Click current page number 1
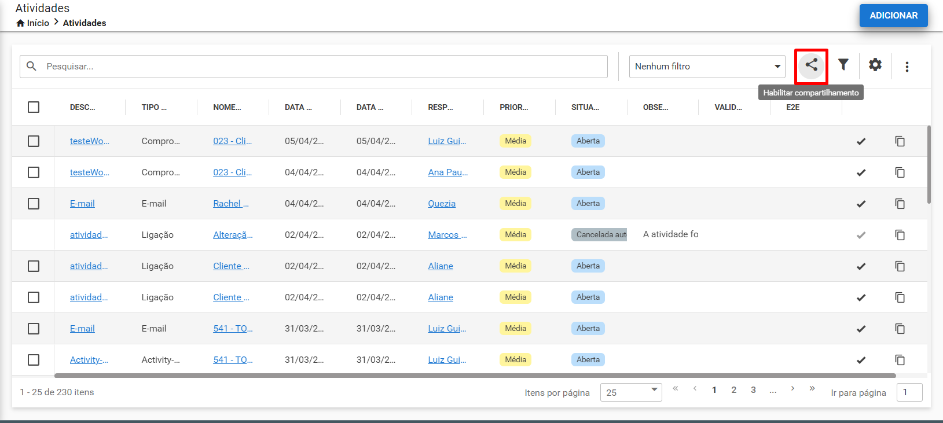The image size is (943, 423). click(x=714, y=390)
